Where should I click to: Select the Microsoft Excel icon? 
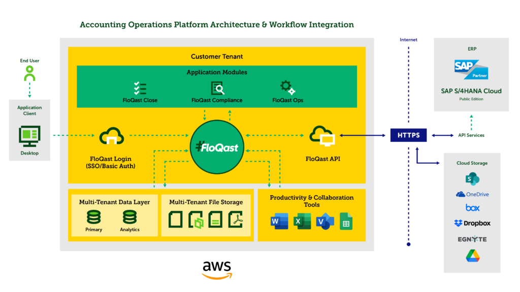click(302, 221)
